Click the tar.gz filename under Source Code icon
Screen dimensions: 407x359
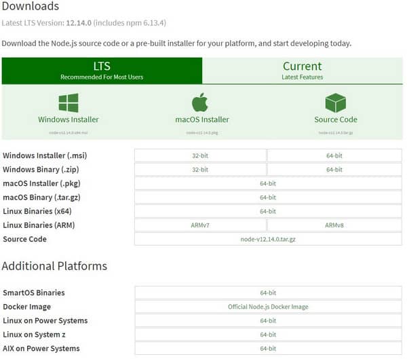[336, 133]
